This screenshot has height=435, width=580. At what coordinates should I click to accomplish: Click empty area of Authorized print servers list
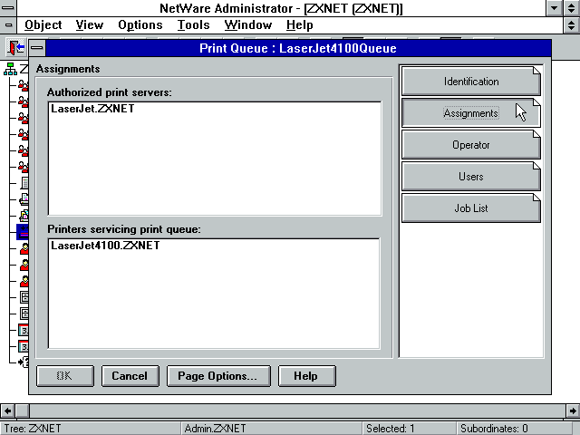tap(215, 167)
